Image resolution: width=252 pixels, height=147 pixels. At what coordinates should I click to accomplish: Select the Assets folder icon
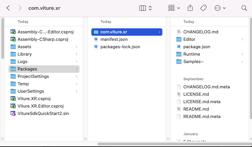tap(13, 47)
